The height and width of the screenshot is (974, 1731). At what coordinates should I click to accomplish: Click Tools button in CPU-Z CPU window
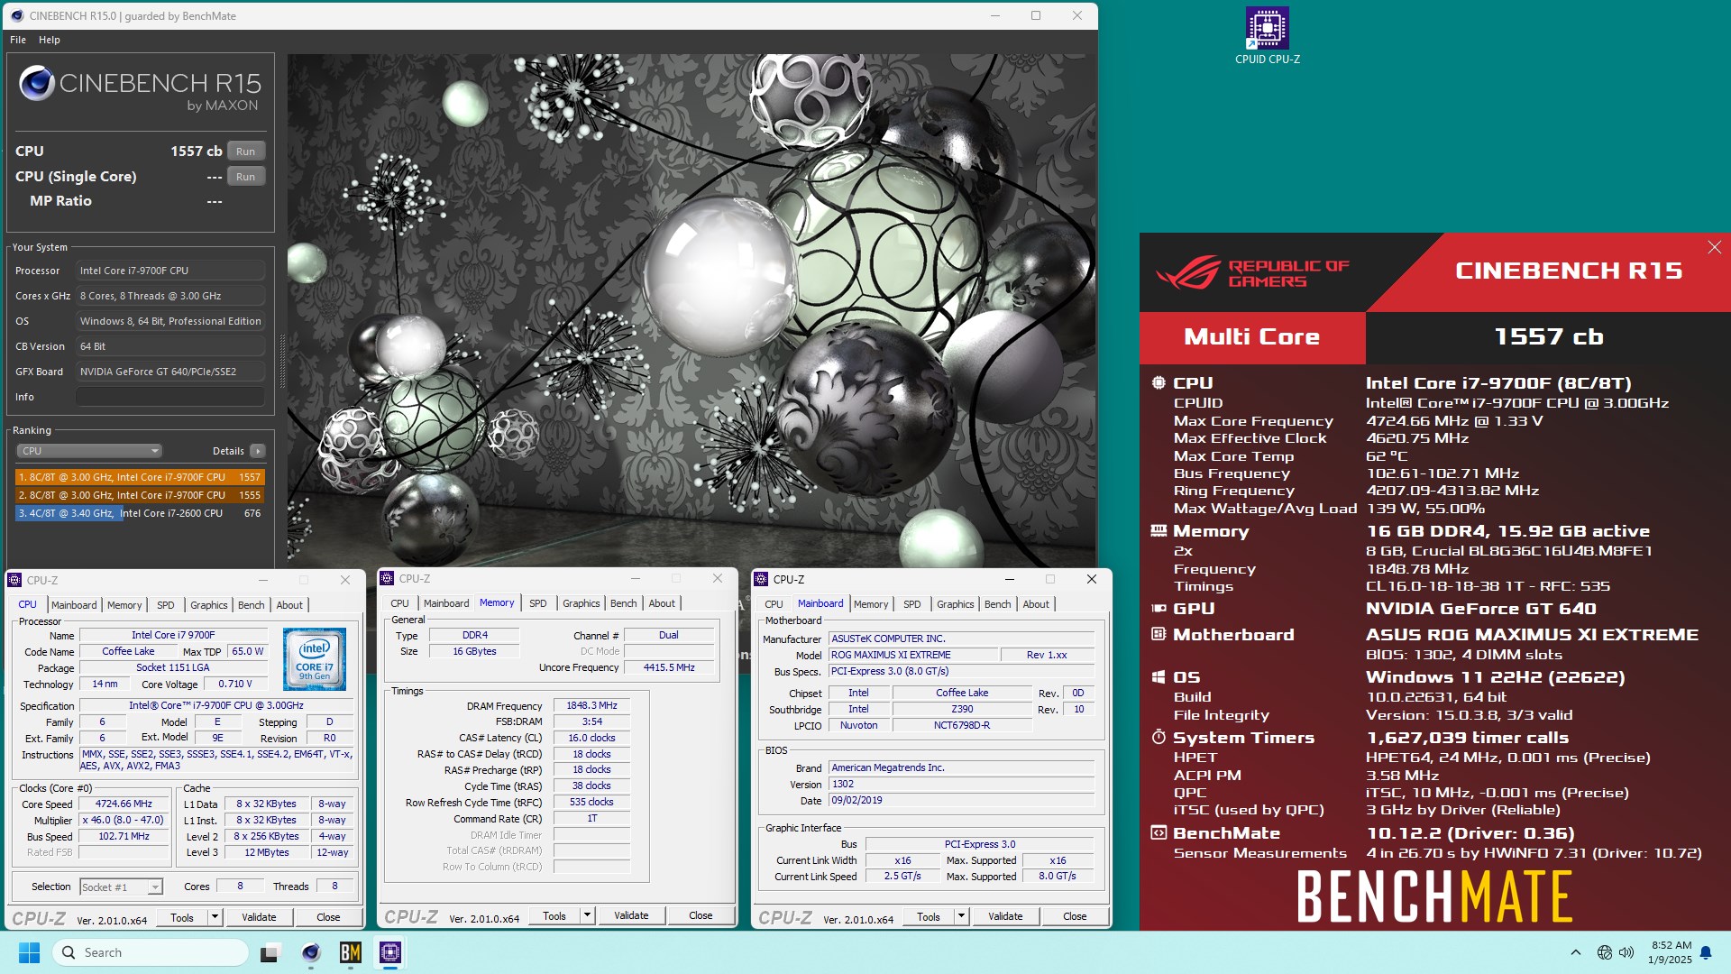(x=182, y=917)
